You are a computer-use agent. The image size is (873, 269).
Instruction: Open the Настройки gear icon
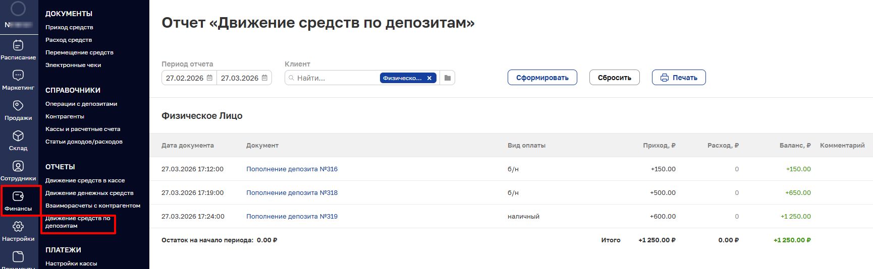18,227
